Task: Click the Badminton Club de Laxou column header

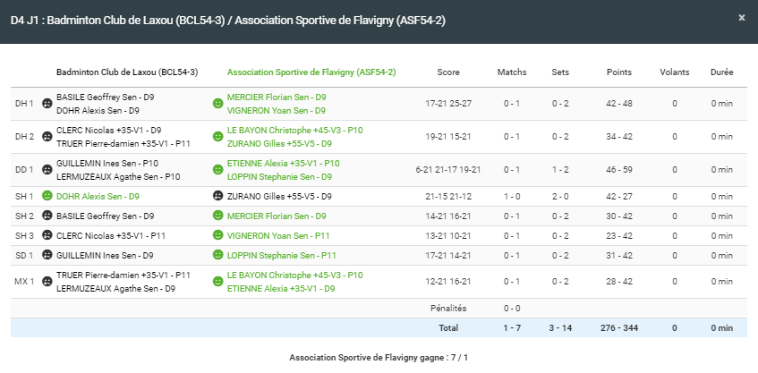Action: click(x=127, y=72)
